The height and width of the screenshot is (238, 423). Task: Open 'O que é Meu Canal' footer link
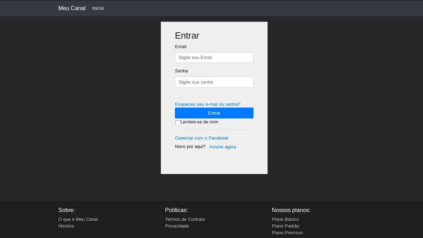(78, 219)
